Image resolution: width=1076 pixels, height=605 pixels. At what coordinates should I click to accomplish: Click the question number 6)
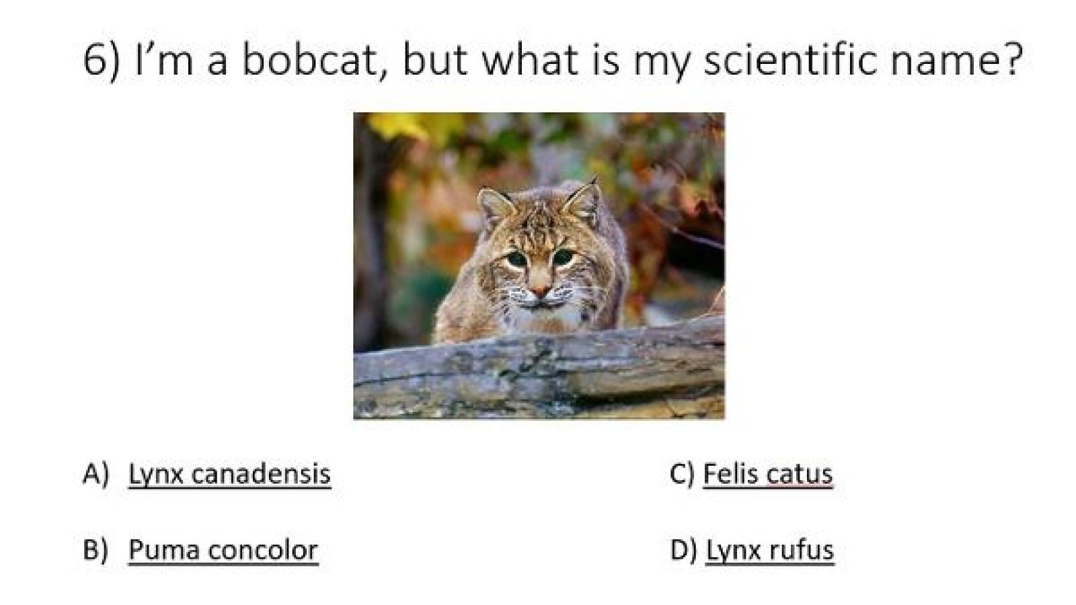(x=101, y=59)
